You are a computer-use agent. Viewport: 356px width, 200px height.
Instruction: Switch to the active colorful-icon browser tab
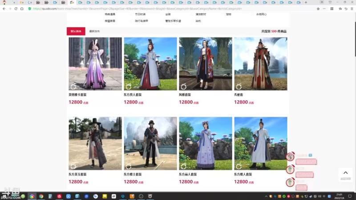click(x=72, y=2)
